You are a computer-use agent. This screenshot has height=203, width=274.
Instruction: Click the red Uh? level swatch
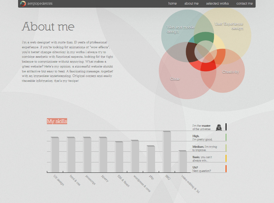(226, 169)
